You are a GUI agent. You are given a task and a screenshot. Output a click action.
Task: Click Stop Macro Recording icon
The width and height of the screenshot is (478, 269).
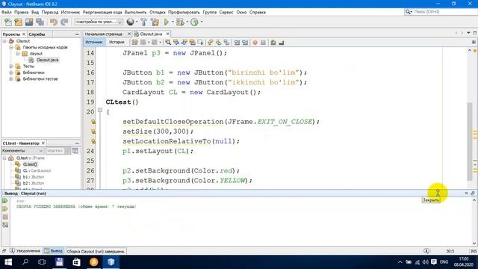[x=264, y=43]
